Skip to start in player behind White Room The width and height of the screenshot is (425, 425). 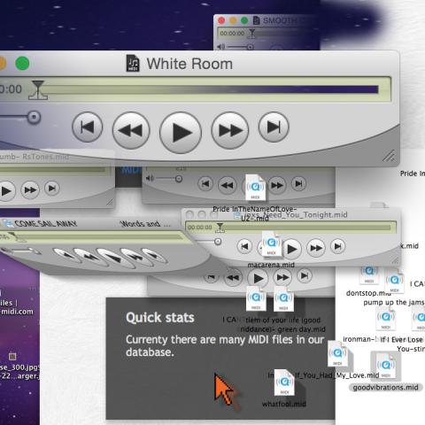205,184
